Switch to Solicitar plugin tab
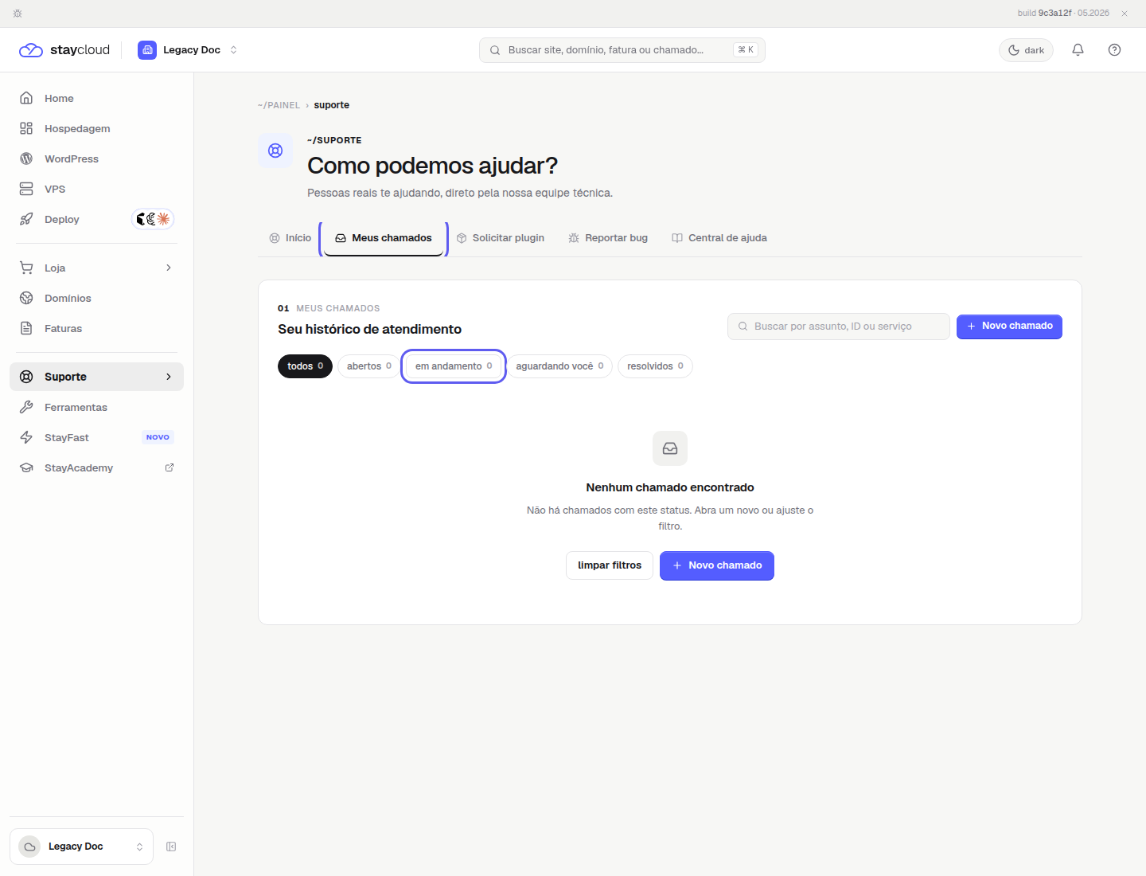This screenshot has width=1146, height=876. pos(501,238)
